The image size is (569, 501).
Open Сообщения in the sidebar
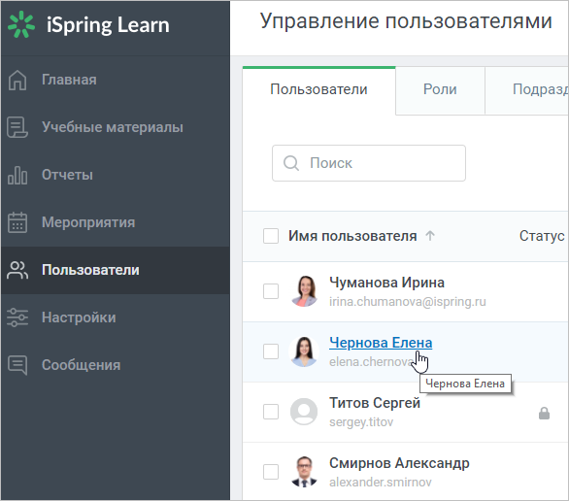[116, 365]
